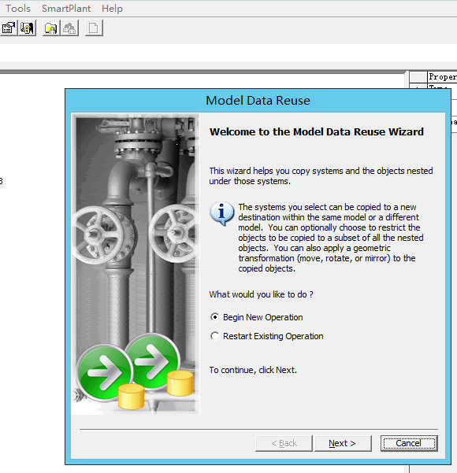Click the Begin New Operation label text
457x473 pixels.
263,317
